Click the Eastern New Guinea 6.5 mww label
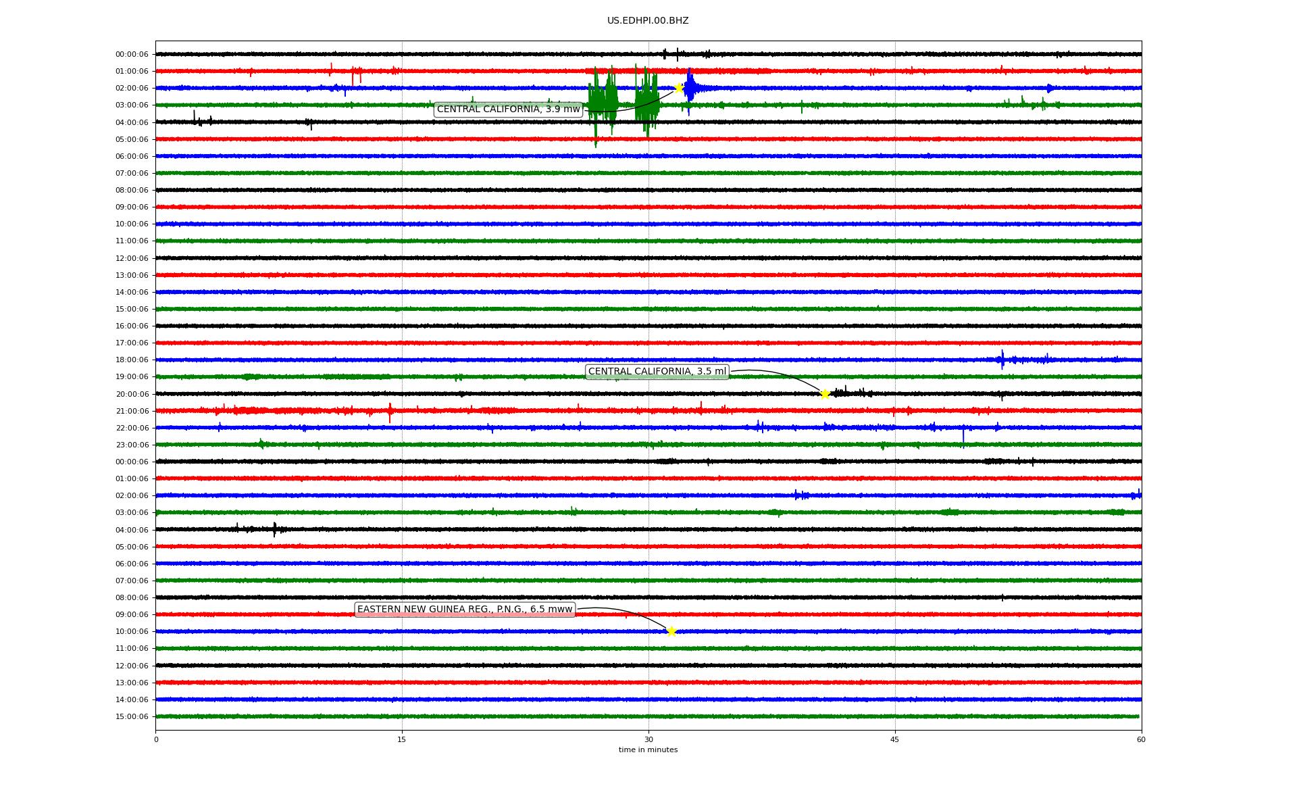 [465, 610]
